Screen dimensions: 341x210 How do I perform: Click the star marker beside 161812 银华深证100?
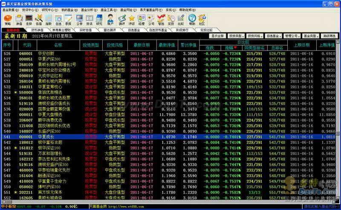(15, 148)
